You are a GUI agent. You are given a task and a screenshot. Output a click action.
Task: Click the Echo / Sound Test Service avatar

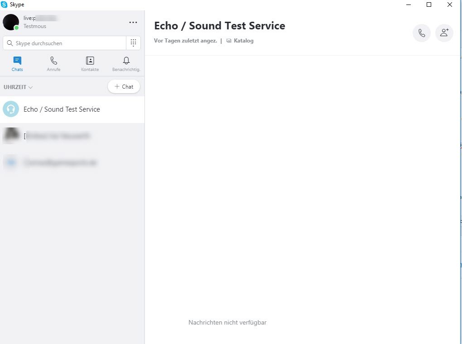[11, 109]
